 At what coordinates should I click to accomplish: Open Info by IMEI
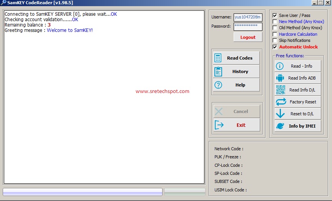point(298,126)
